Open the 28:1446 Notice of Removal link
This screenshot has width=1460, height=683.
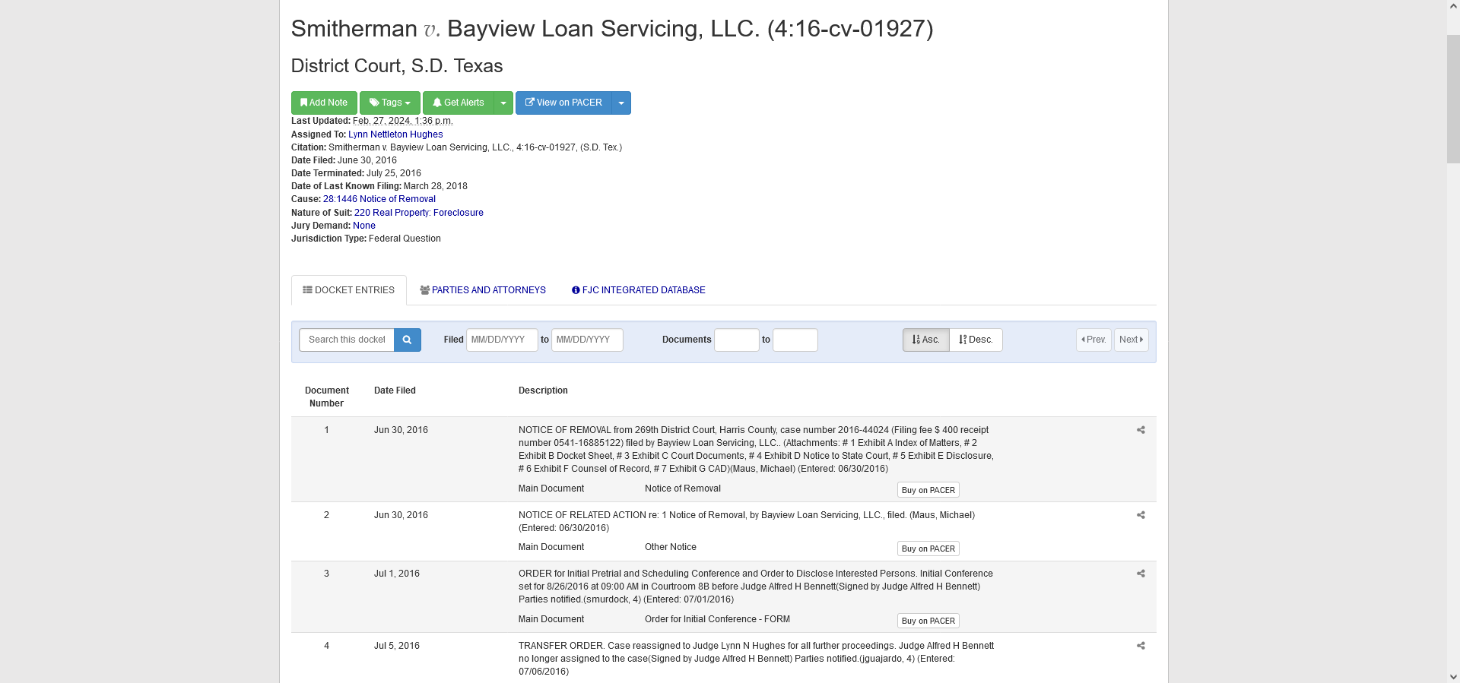[x=379, y=199]
